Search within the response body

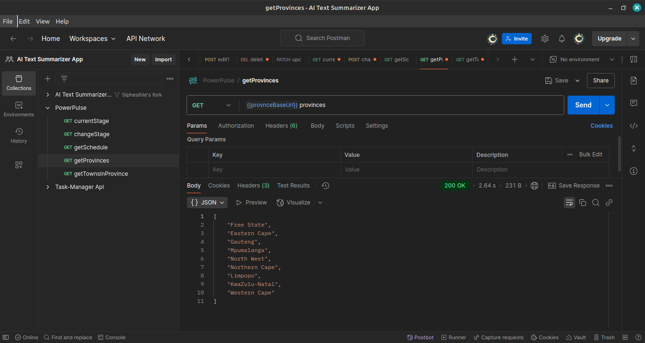[x=596, y=203]
